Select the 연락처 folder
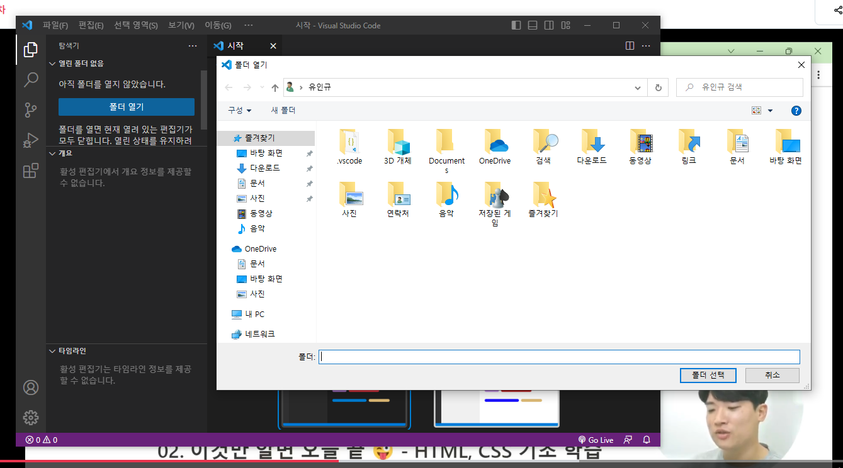The height and width of the screenshot is (468, 843). click(x=398, y=199)
